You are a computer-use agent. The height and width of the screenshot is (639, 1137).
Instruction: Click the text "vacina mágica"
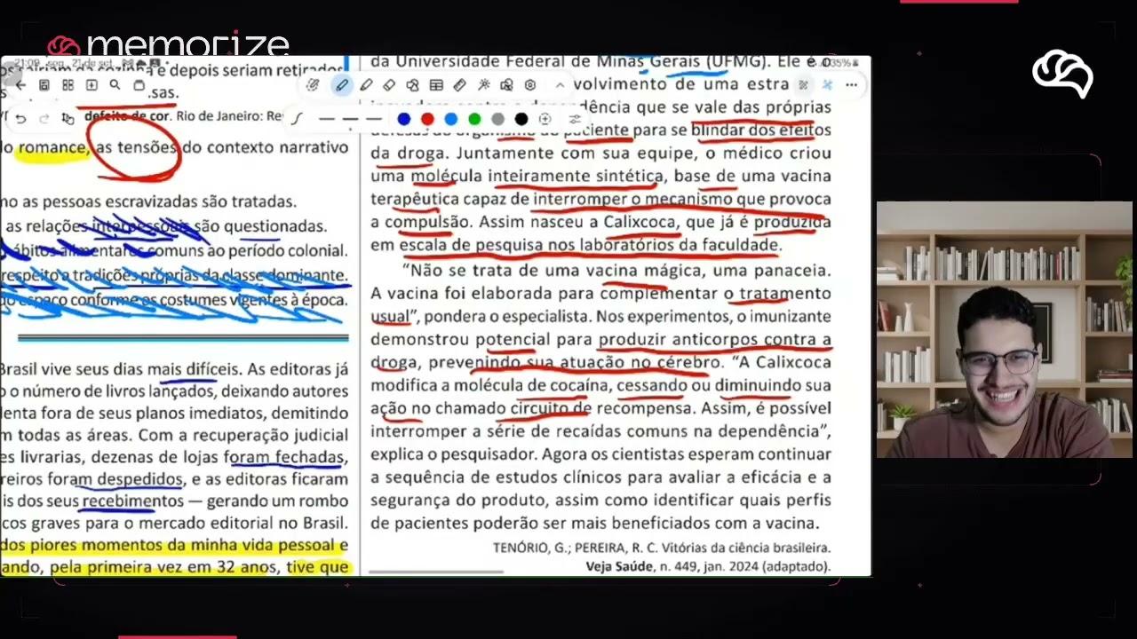tap(644, 270)
